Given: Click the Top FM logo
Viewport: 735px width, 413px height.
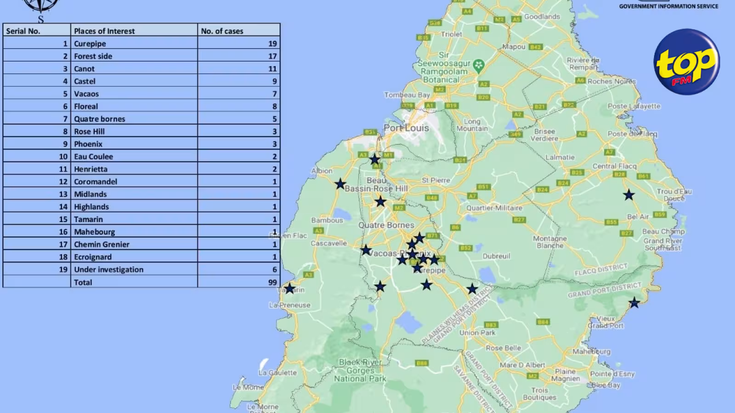Looking at the screenshot, I should coord(686,62).
